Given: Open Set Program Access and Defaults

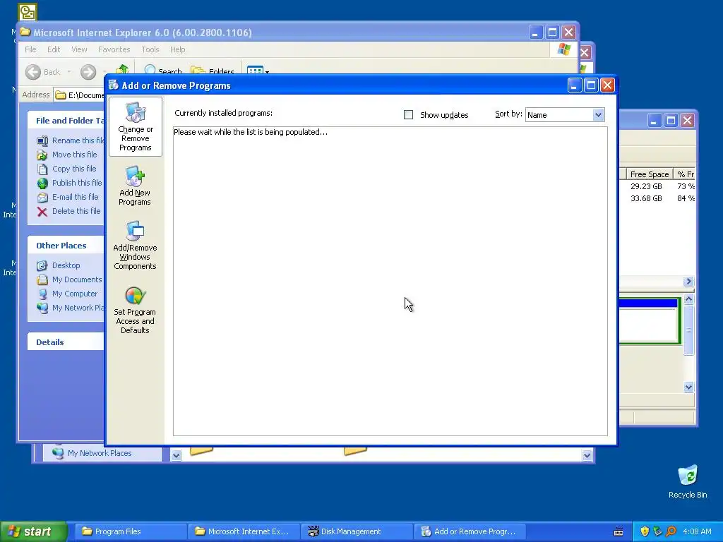Looking at the screenshot, I should tap(135, 310).
